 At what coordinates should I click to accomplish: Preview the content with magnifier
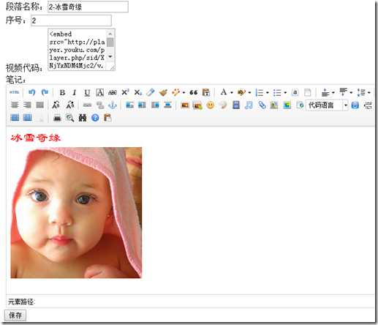tap(69, 118)
